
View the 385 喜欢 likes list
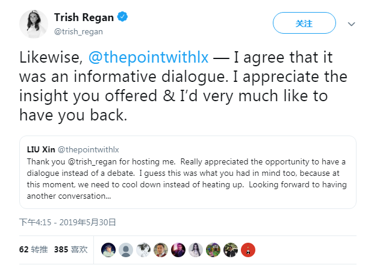(70, 249)
